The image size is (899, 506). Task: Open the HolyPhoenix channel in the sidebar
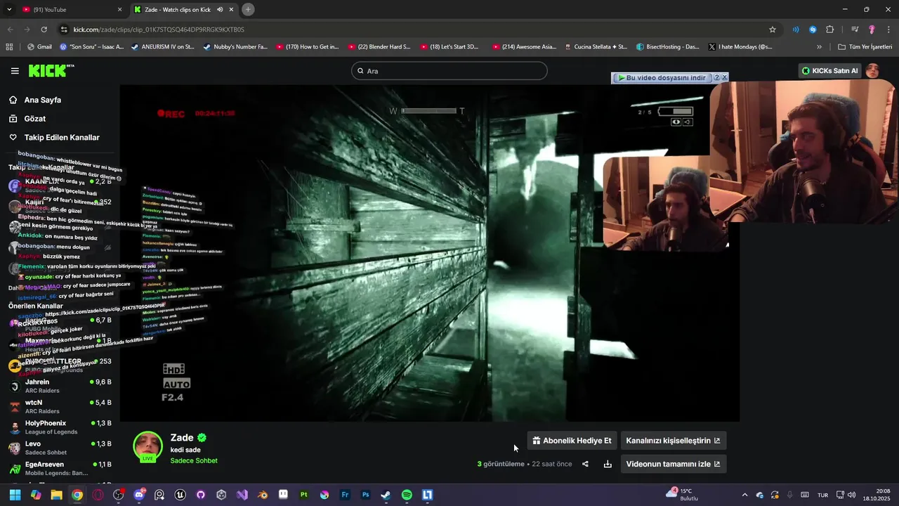[x=60, y=427]
